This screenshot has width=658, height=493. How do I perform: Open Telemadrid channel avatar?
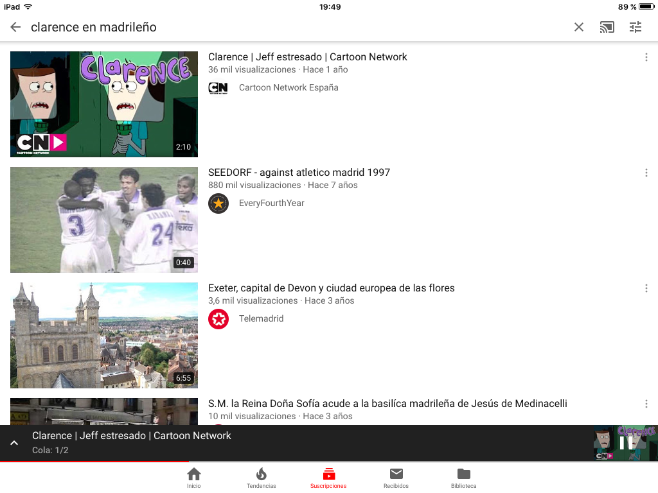[218, 319]
